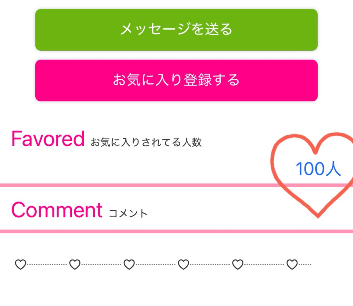
Task: Click the Comment section heading
Action: 57,210
